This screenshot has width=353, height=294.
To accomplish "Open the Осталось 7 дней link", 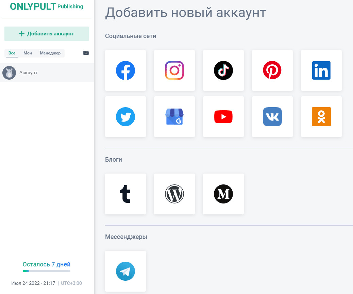I will pyautogui.click(x=47, y=264).
